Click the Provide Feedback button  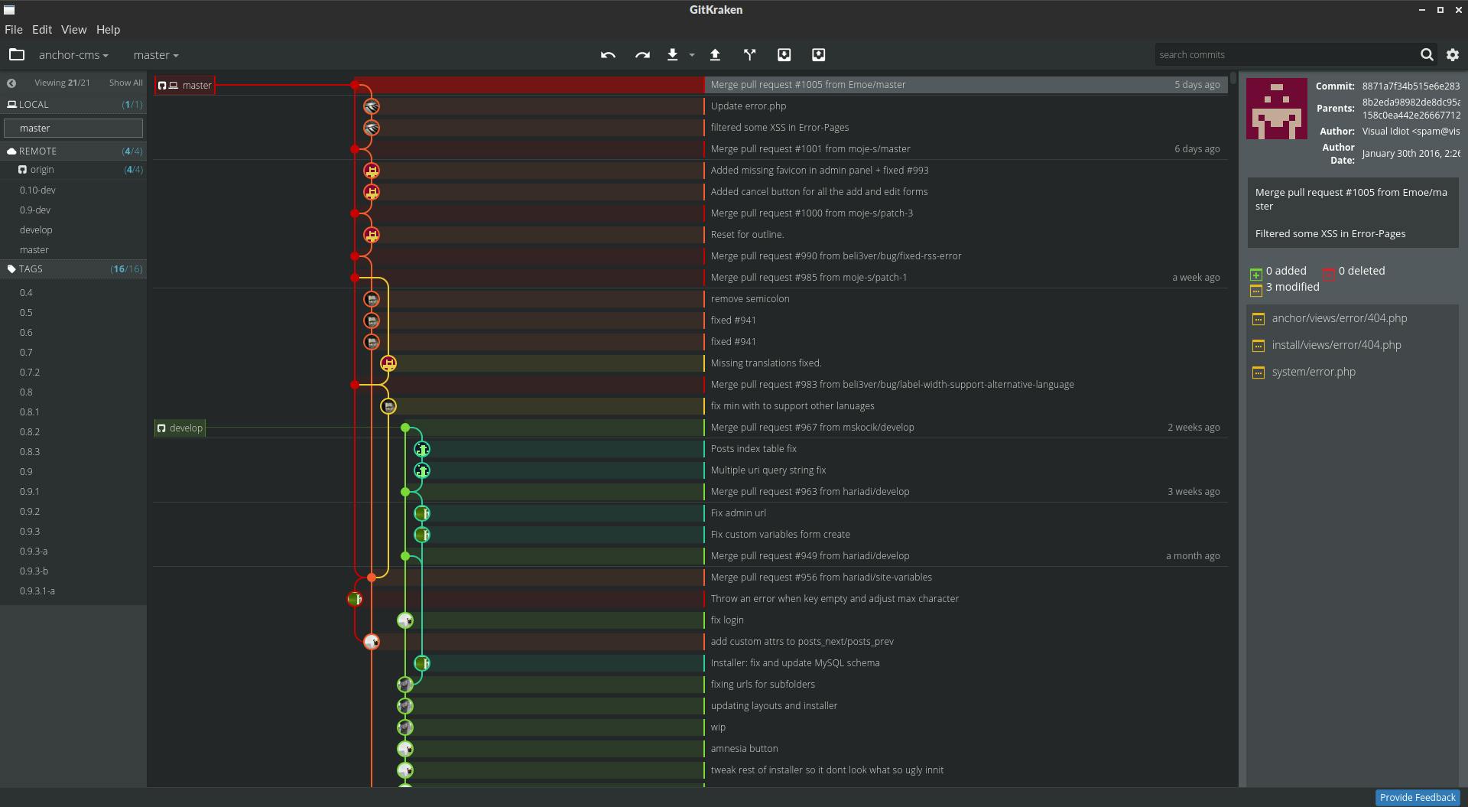click(1418, 797)
